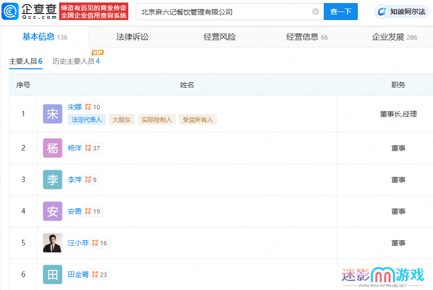Open relation graph icon next to 汪小菲
The height and width of the screenshot is (290, 433).
[95, 243]
